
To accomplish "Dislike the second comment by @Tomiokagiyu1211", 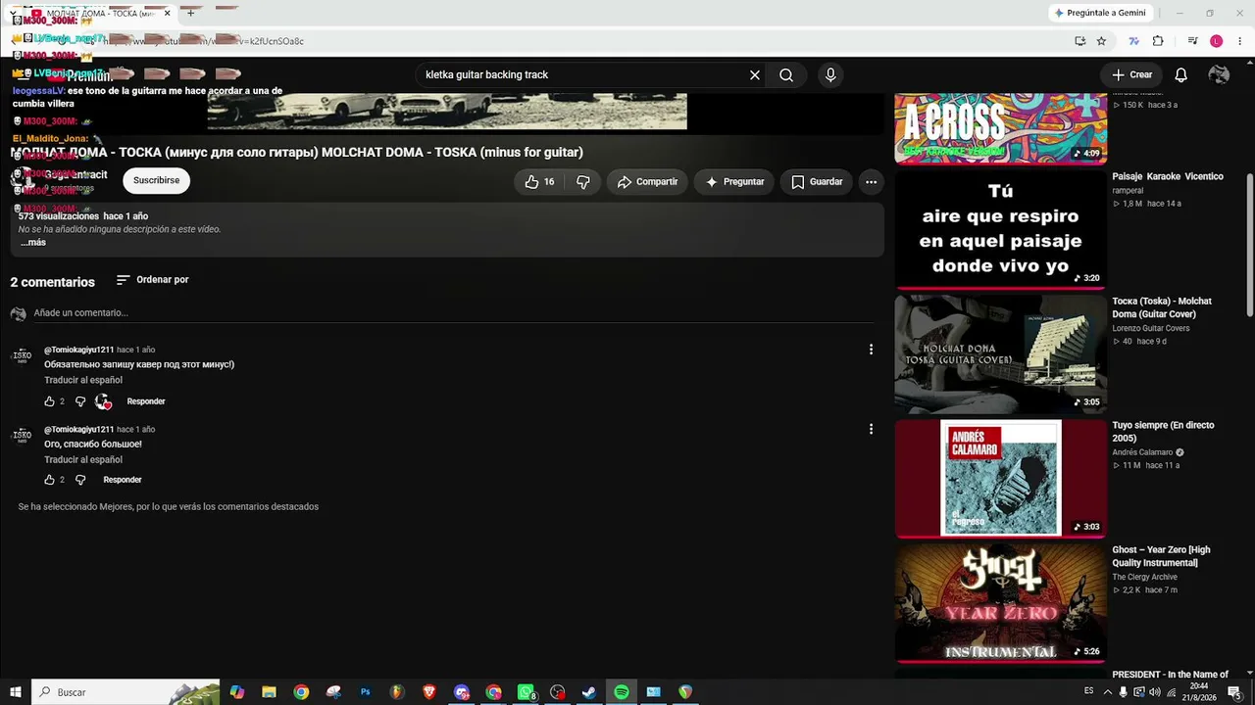I will (x=80, y=480).
